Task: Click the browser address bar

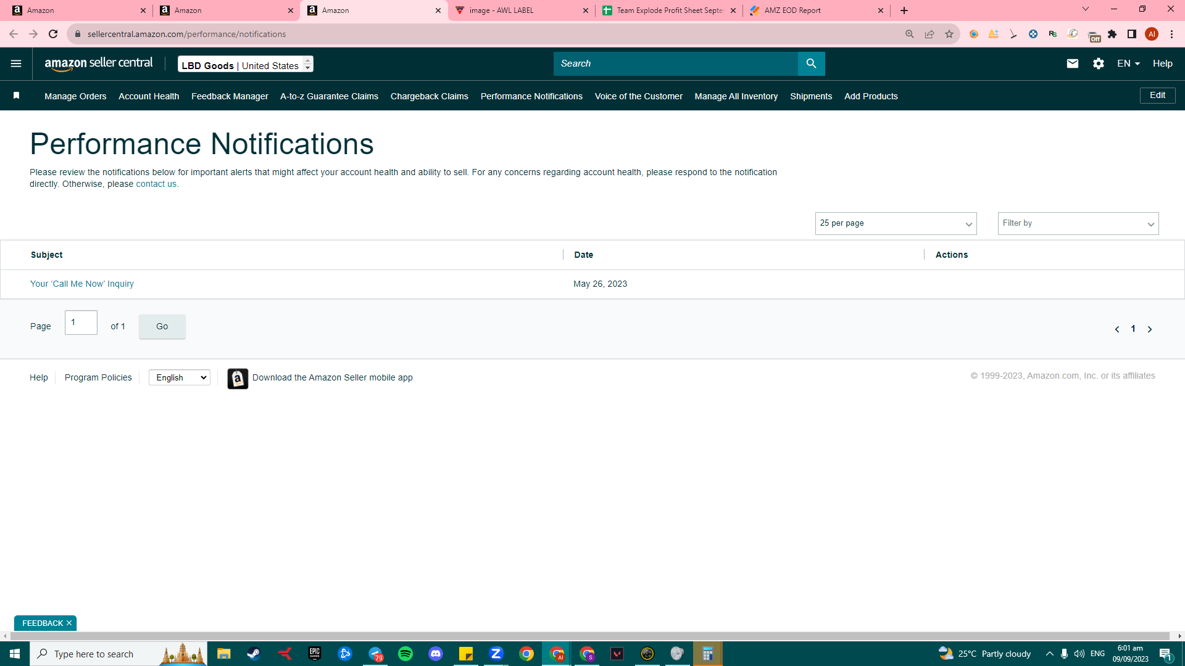Action: (x=488, y=34)
